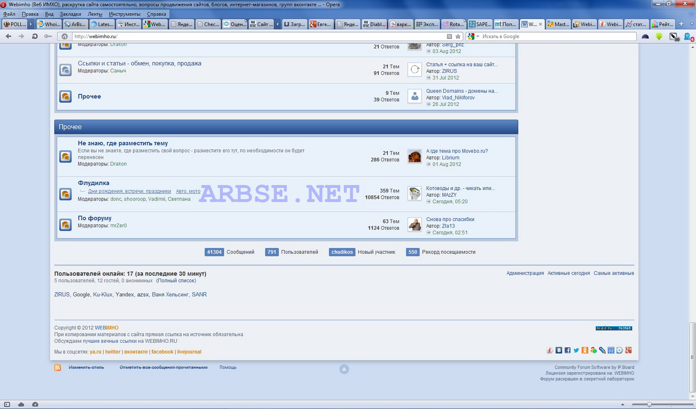The height and width of the screenshot is (409, 696).
Task: Open user profile link ZIRUS in online list
Action: [62, 295]
